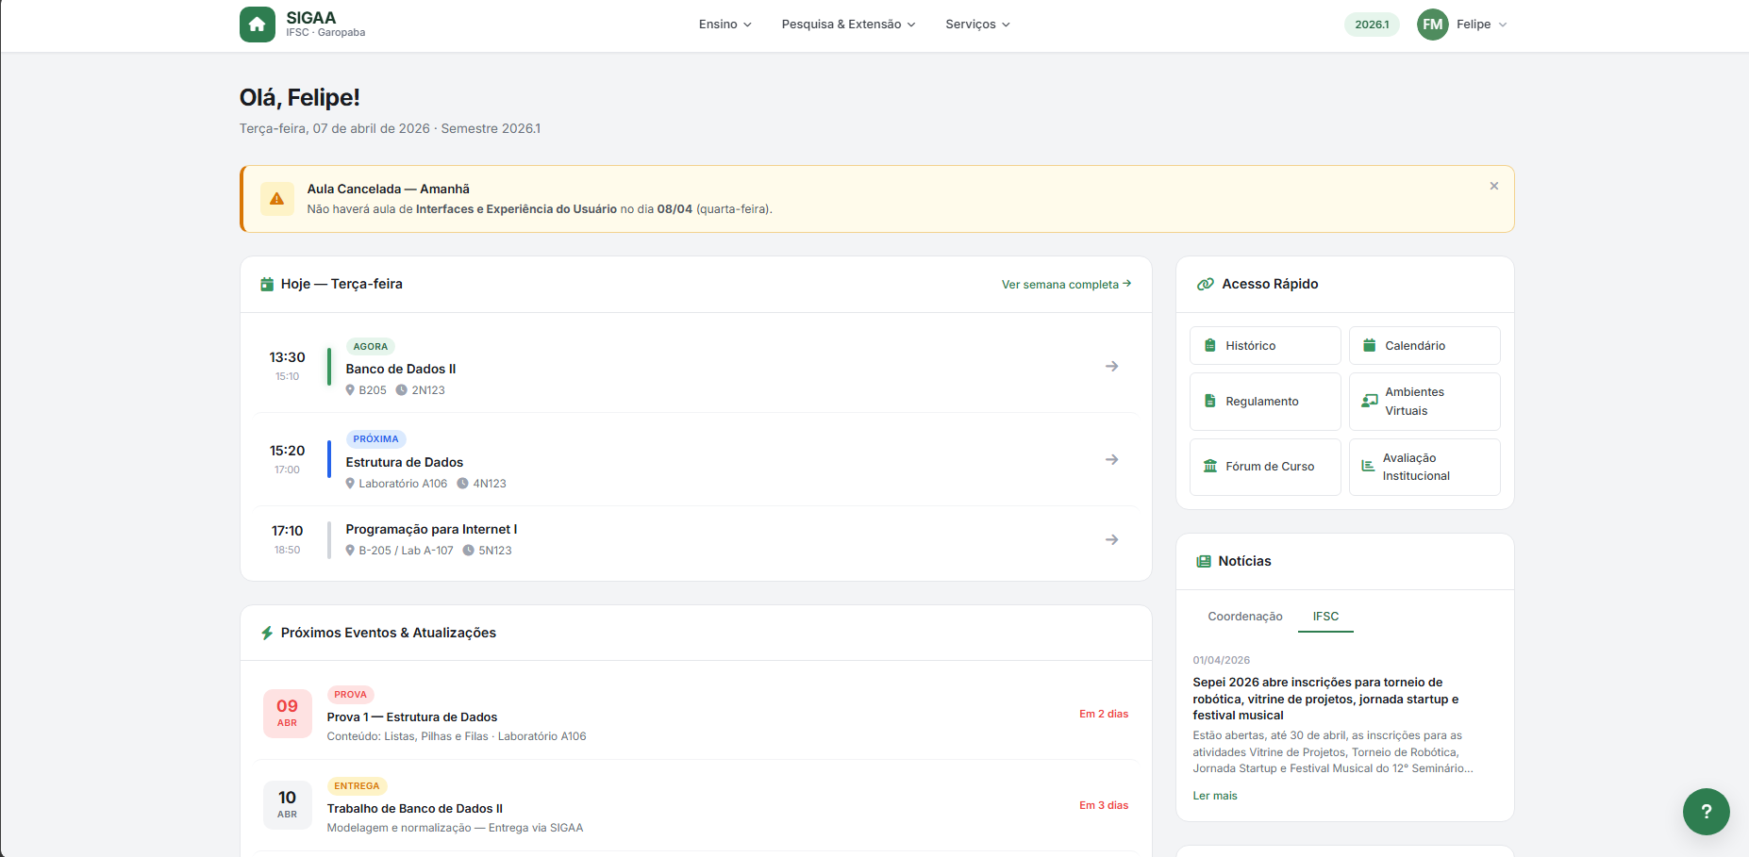Click the 10 ABR date badge
This screenshot has height=857, width=1749.
tap(287, 805)
